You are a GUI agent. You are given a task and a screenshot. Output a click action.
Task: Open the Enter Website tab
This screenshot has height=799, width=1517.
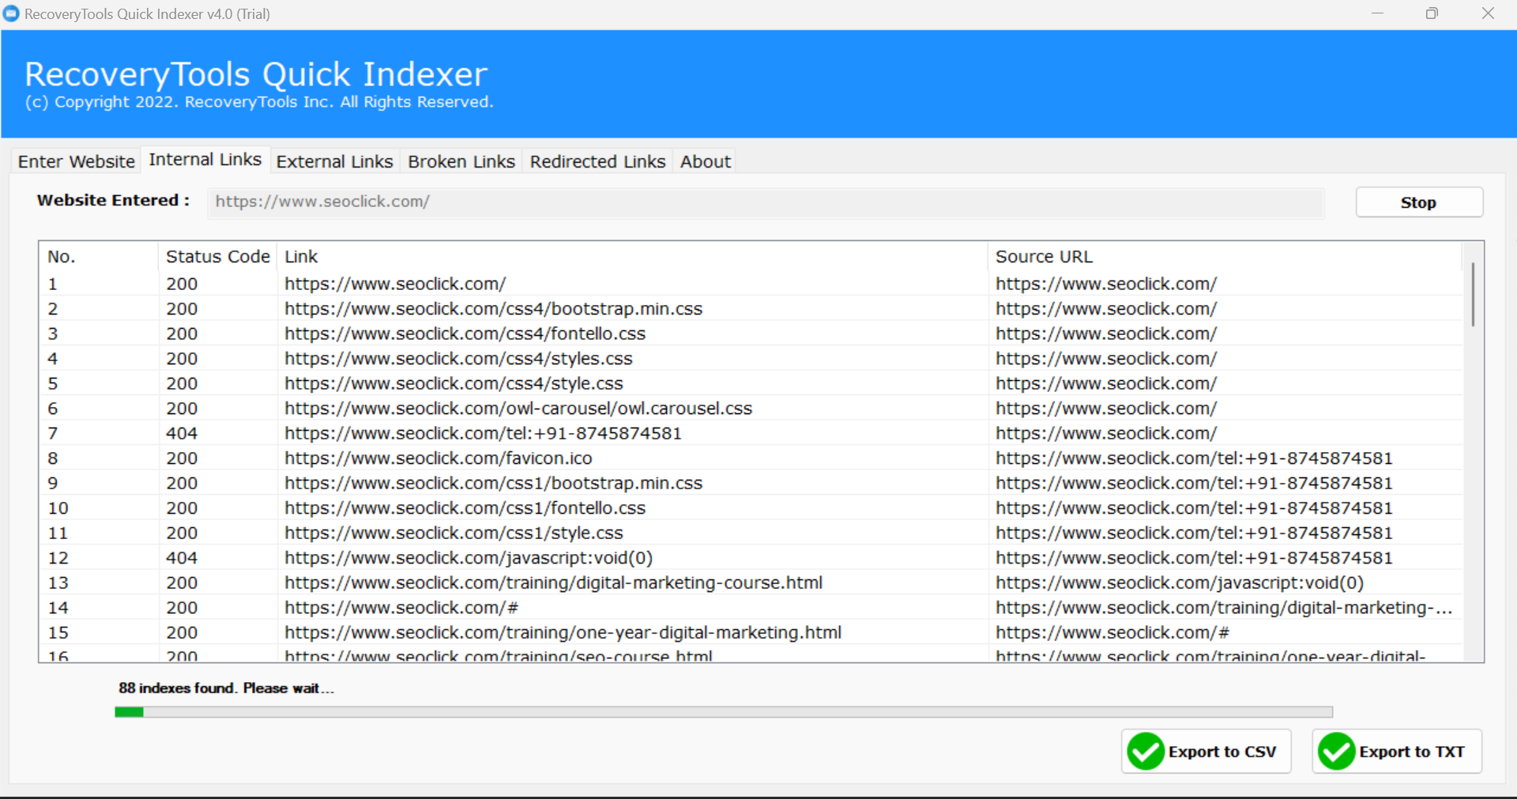(77, 161)
